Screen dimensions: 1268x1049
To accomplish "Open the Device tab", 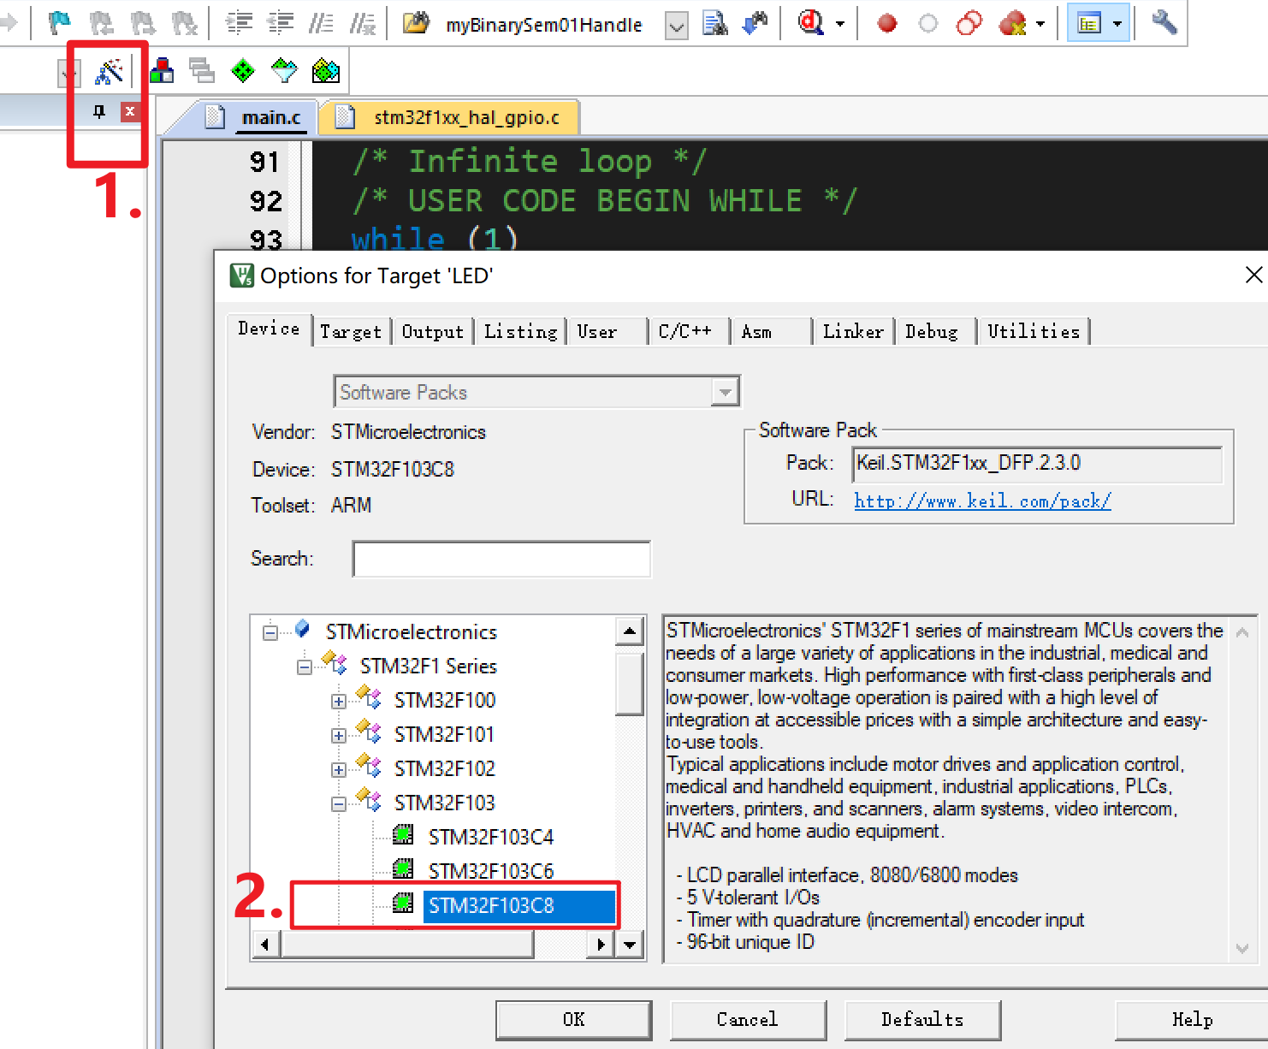I will [x=269, y=329].
